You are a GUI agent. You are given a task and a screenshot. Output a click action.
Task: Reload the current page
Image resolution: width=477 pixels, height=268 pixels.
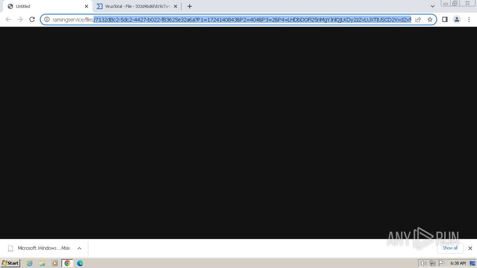[32, 19]
